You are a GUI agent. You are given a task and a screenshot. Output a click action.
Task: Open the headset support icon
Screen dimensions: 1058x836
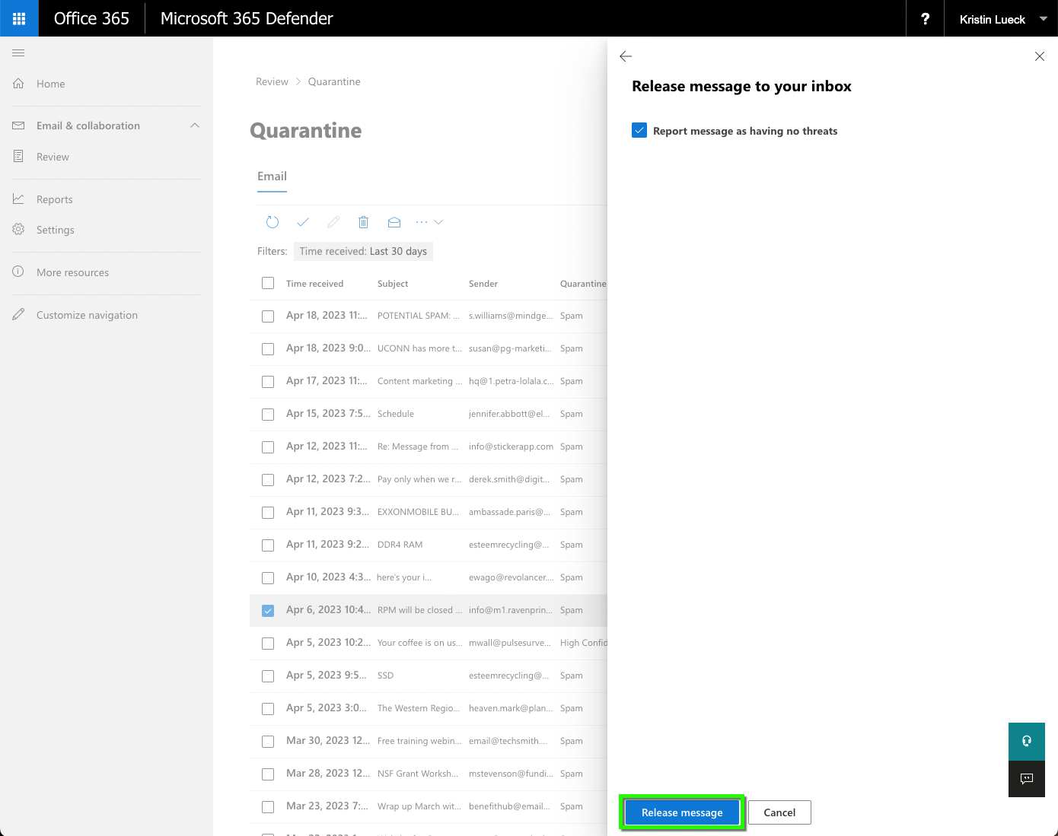(1026, 741)
